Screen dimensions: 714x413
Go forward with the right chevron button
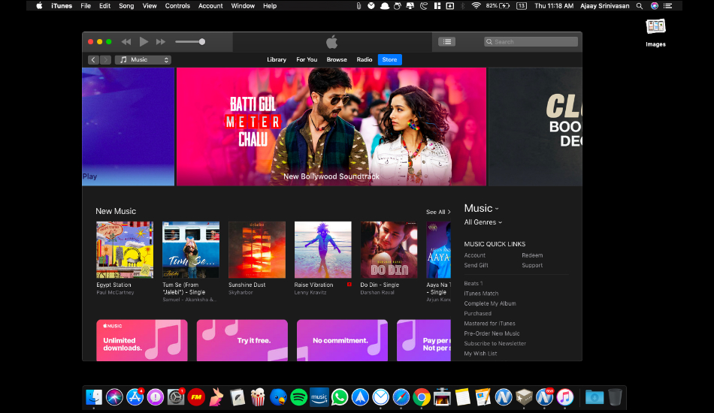coord(106,59)
